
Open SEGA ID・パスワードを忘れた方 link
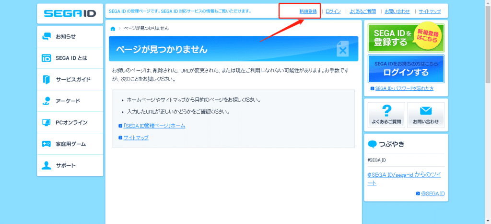pyautogui.click(x=404, y=89)
